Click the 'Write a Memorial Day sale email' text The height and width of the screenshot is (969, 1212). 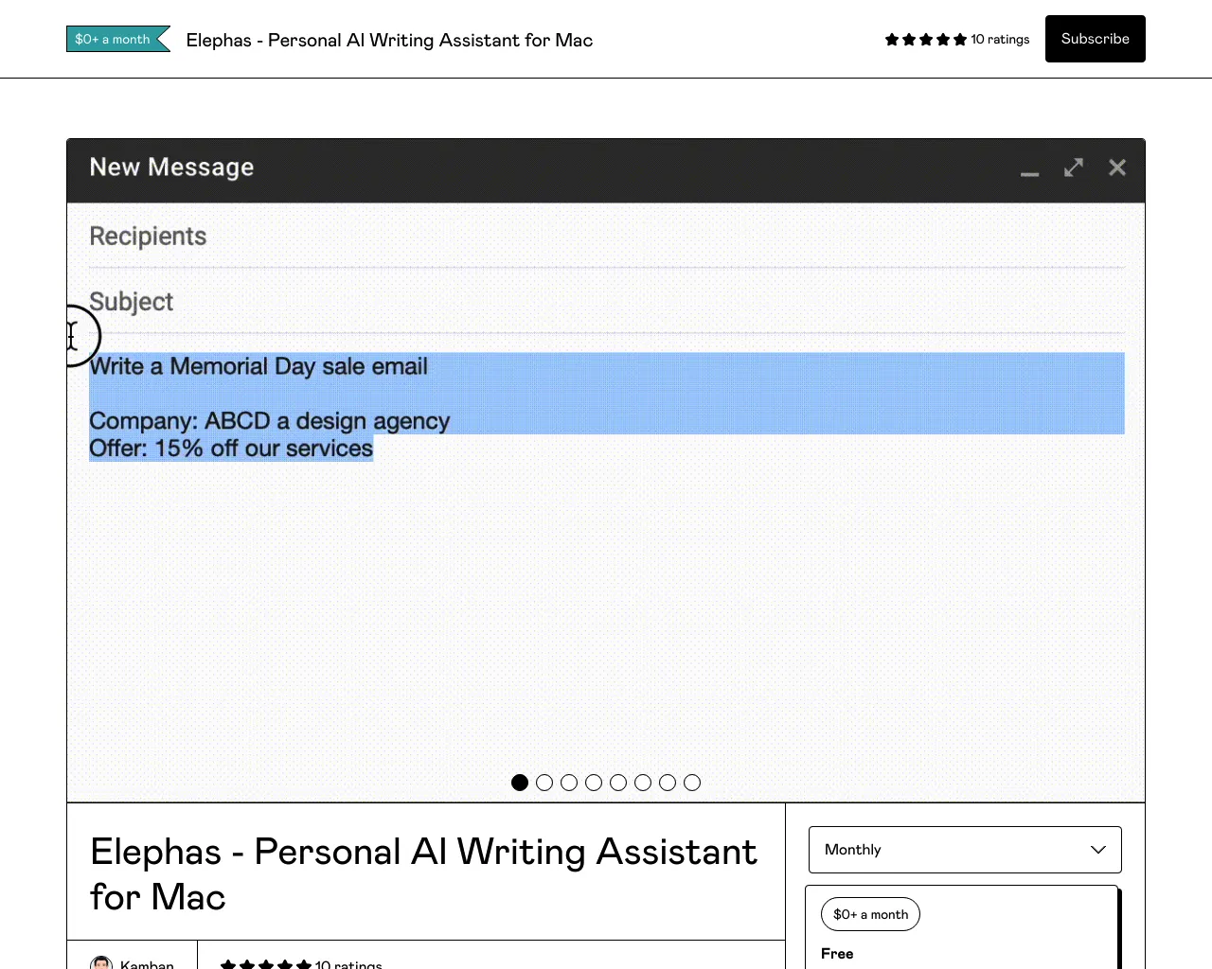(x=258, y=366)
